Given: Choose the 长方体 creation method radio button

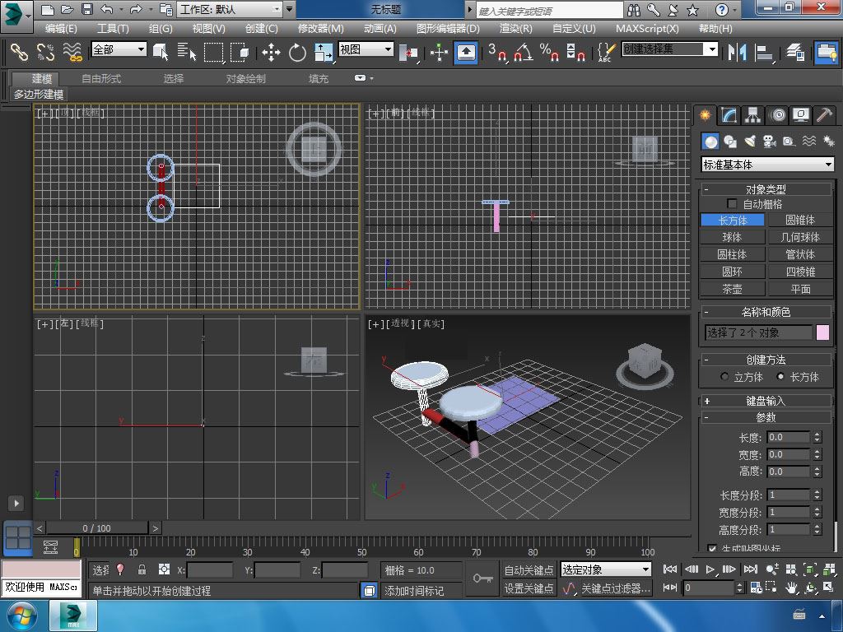Looking at the screenshot, I should click(x=780, y=377).
